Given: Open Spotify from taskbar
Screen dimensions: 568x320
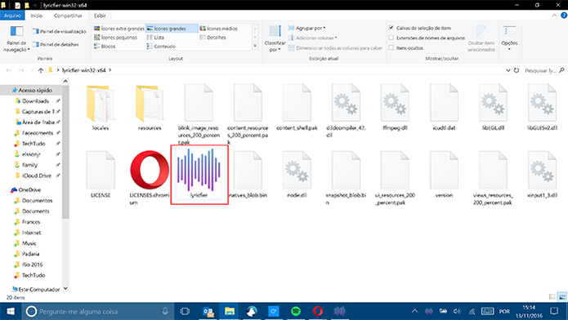Looking at the screenshot, I should [296, 311].
